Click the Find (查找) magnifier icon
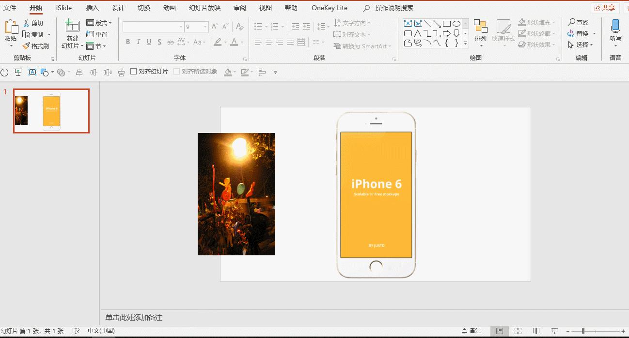Screen dimensions: 629x338 (572, 23)
